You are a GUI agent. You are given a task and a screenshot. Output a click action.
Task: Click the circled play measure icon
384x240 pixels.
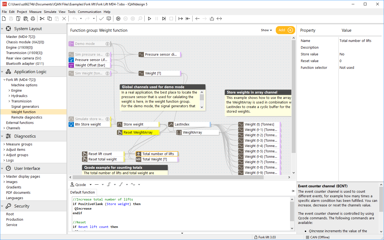[118, 19]
